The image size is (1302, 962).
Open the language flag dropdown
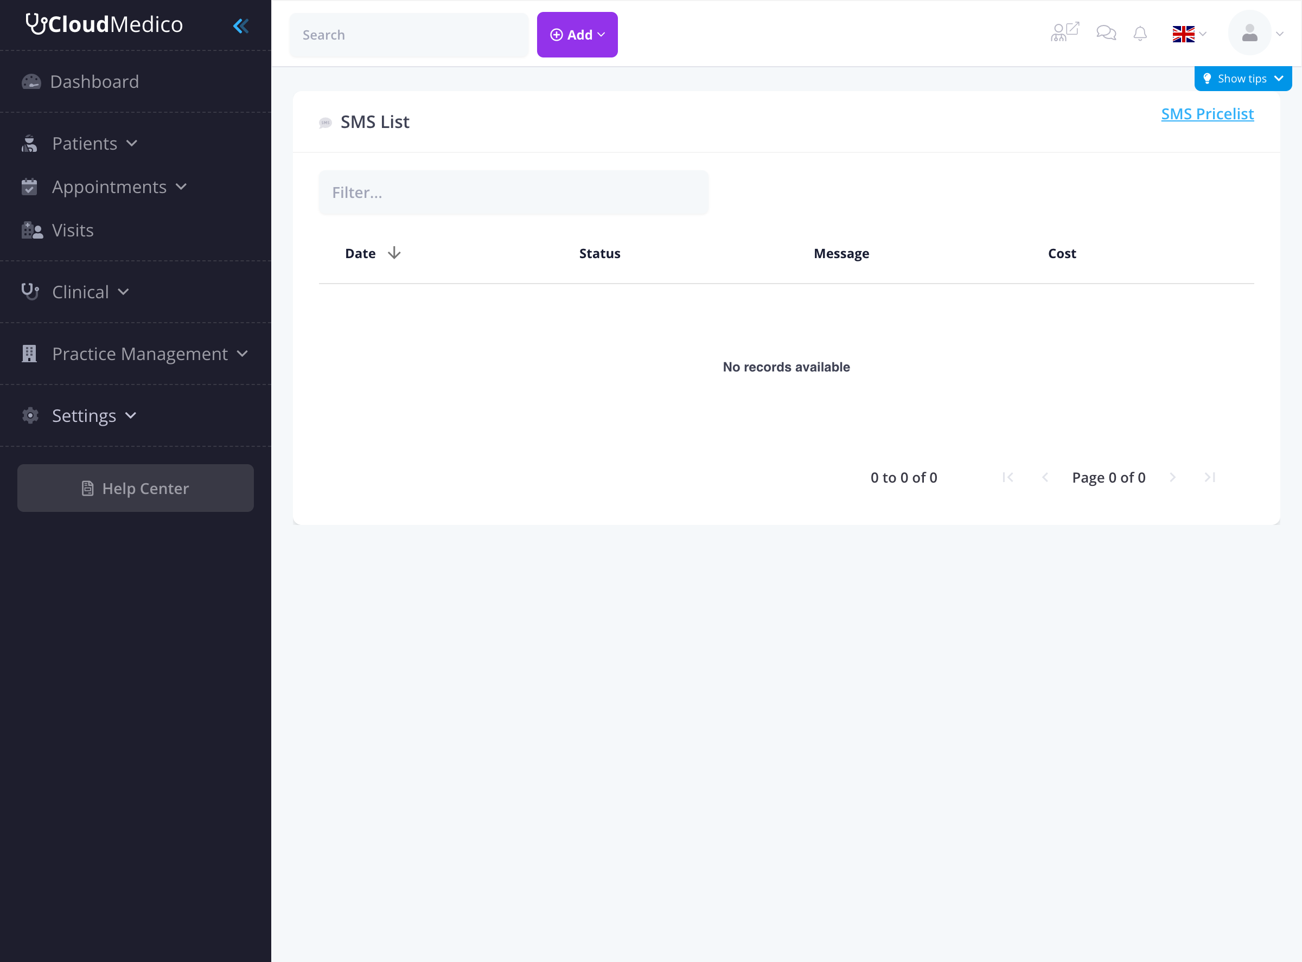tap(1189, 34)
